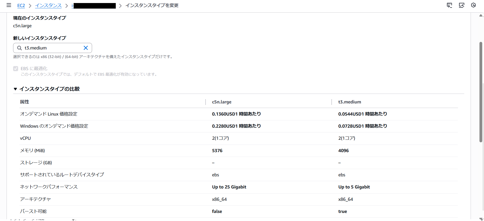The width and height of the screenshot is (484, 221).
Task: Click the 属性 column header
Action: point(24,102)
